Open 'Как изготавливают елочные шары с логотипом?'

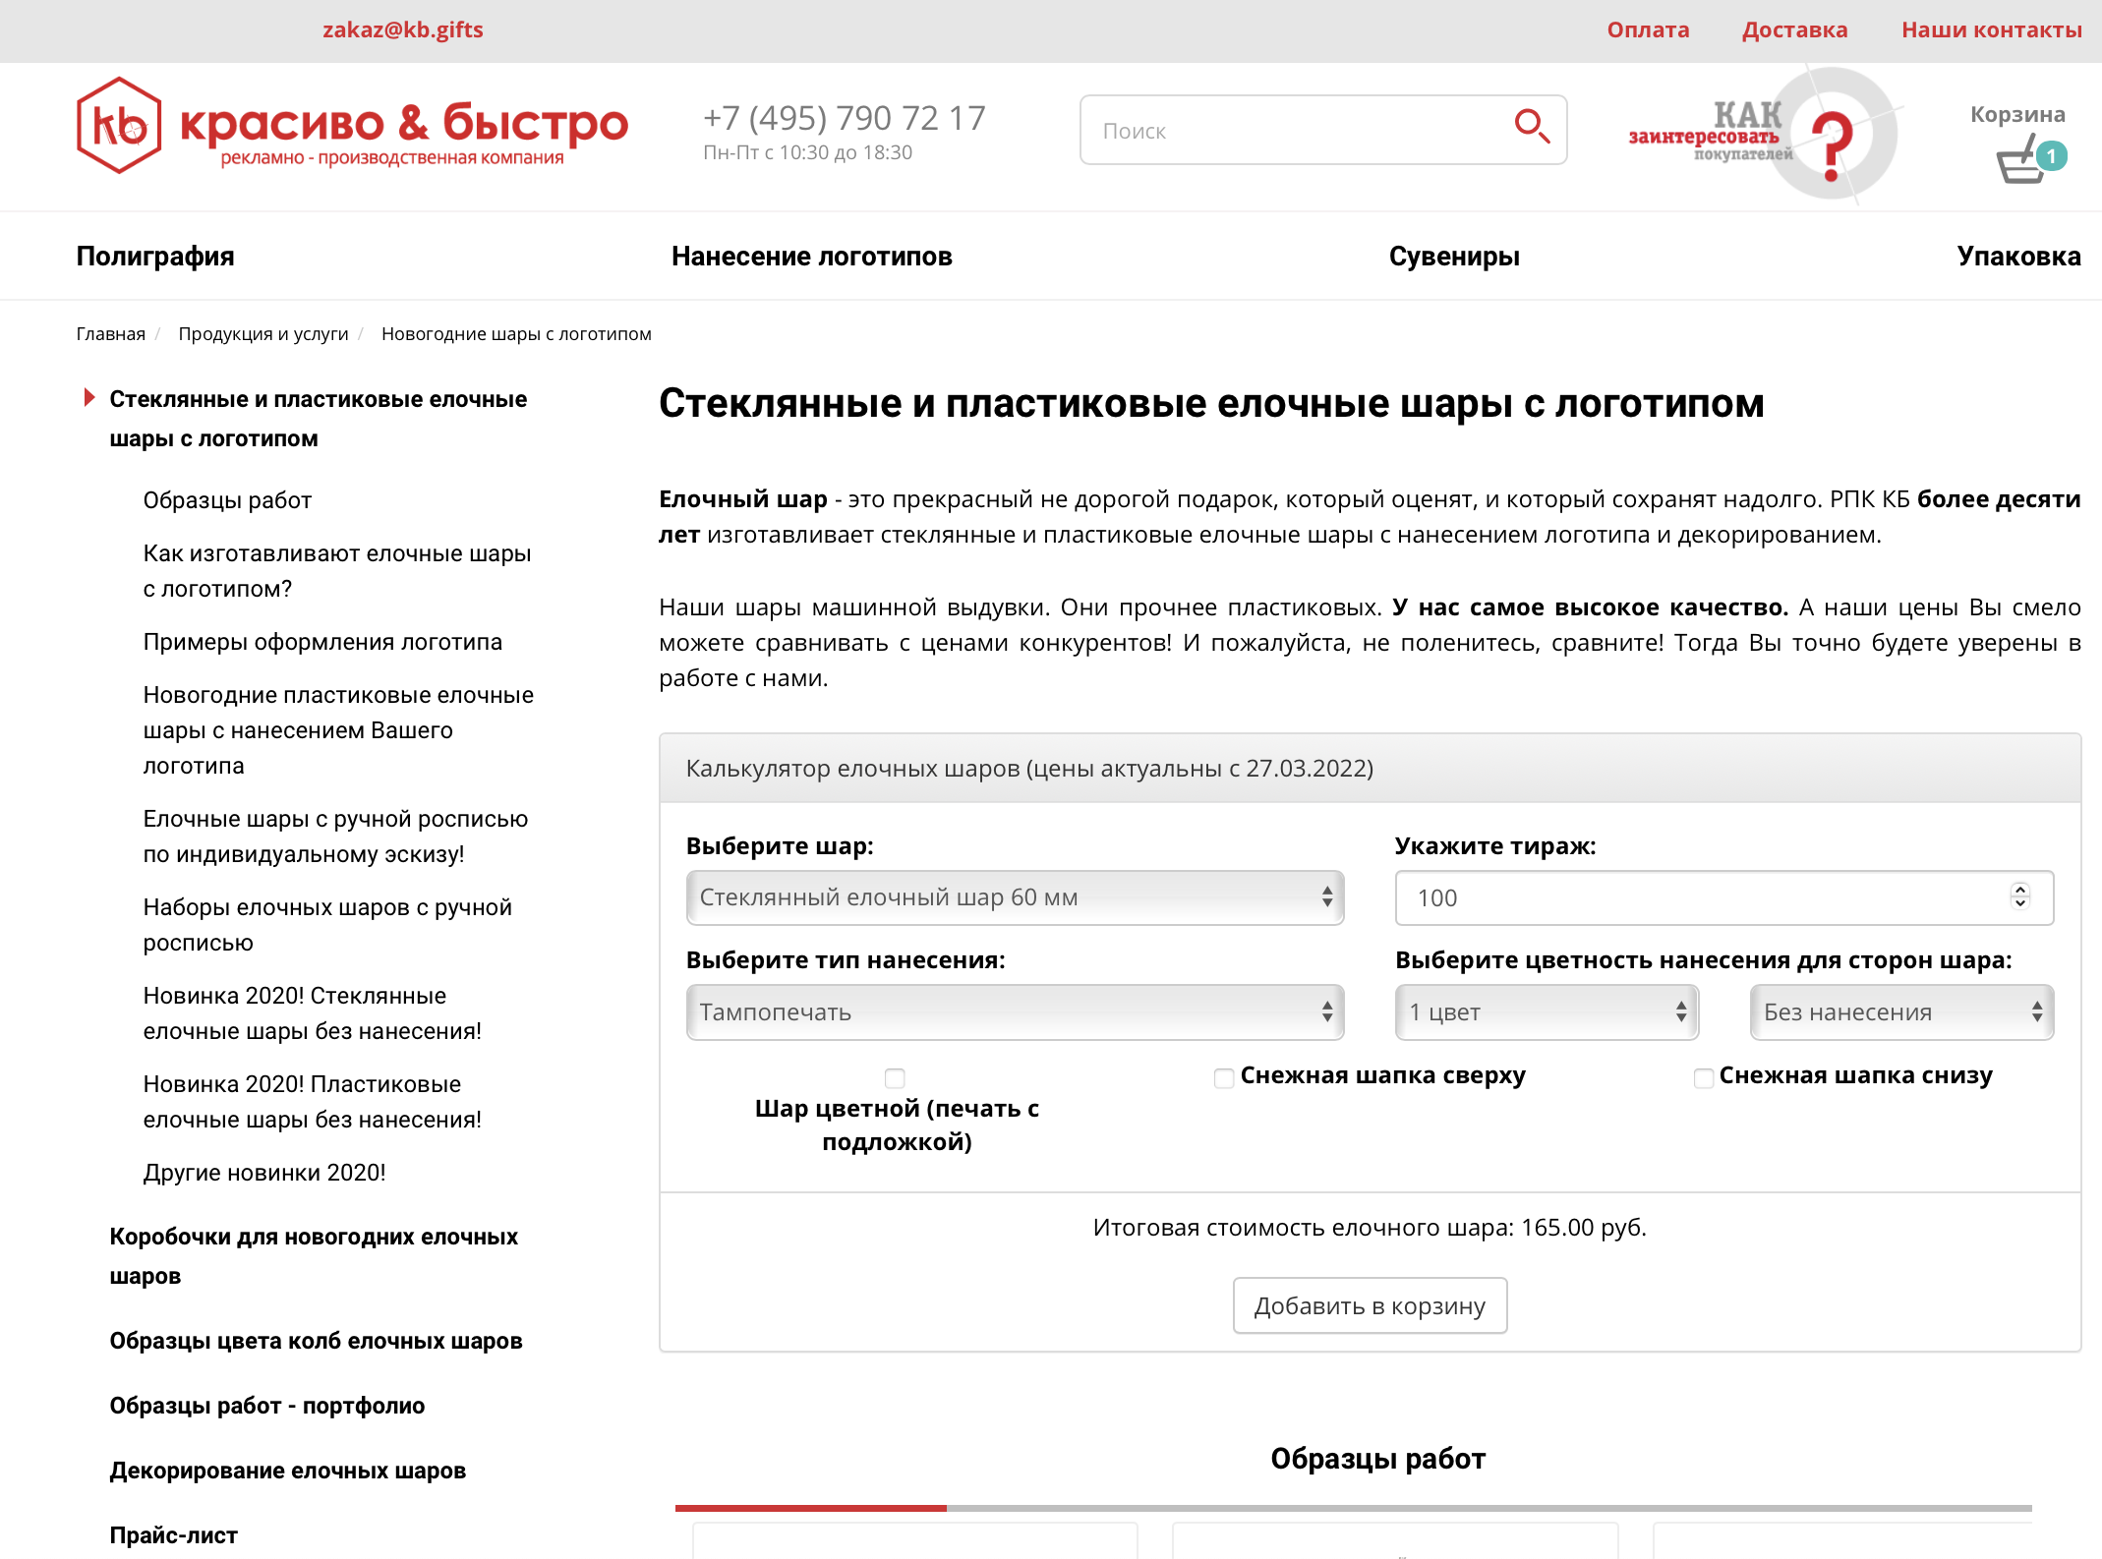click(337, 571)
